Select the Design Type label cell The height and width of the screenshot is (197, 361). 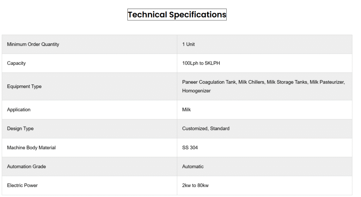click(x=20, y=129)
